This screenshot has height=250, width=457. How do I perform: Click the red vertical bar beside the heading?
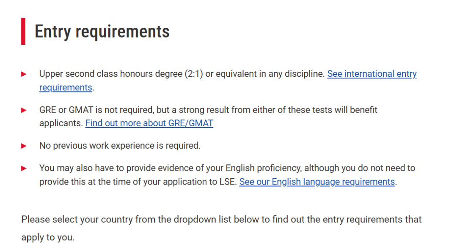(x=23, y=31)
